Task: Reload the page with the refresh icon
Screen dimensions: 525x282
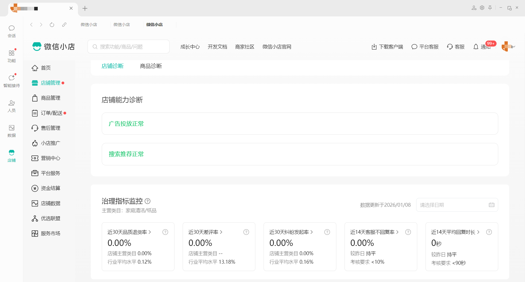Action: tap(52, 25)
